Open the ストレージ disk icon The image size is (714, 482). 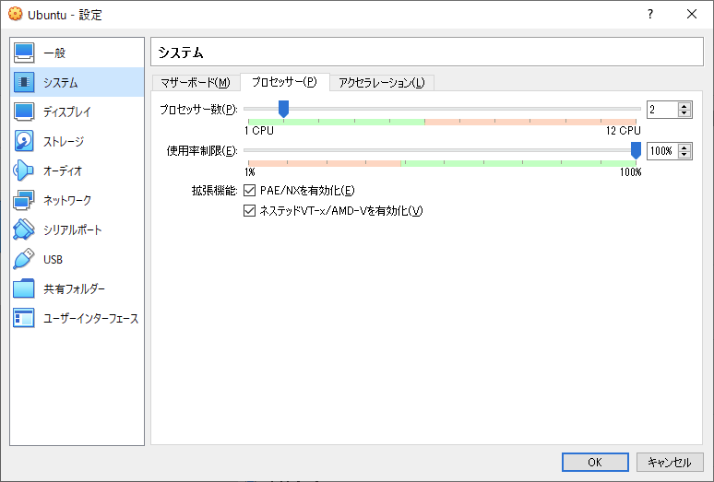click(x=24, y=141)
